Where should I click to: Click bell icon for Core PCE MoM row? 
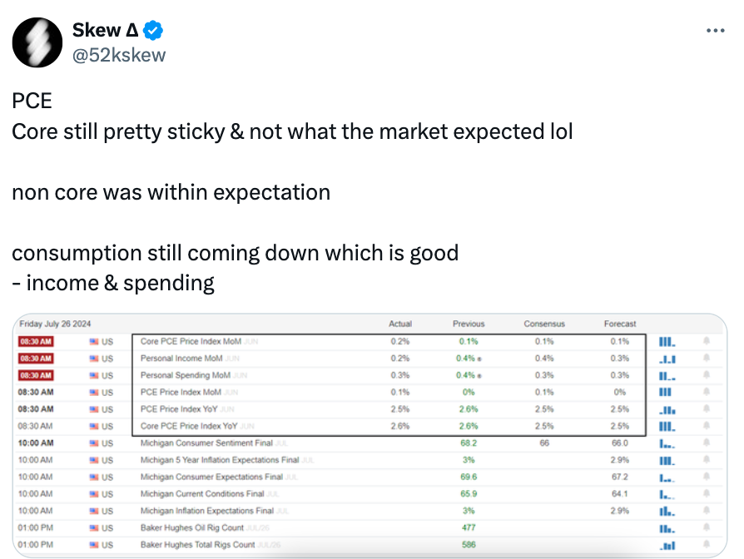coord(706,341)
